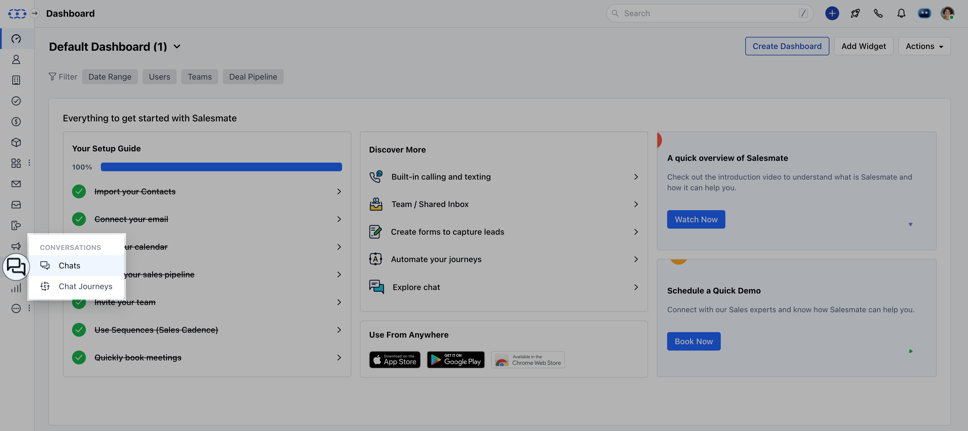Click the blue plus quick-add button
Screen dimensions: 968x431
832,13
